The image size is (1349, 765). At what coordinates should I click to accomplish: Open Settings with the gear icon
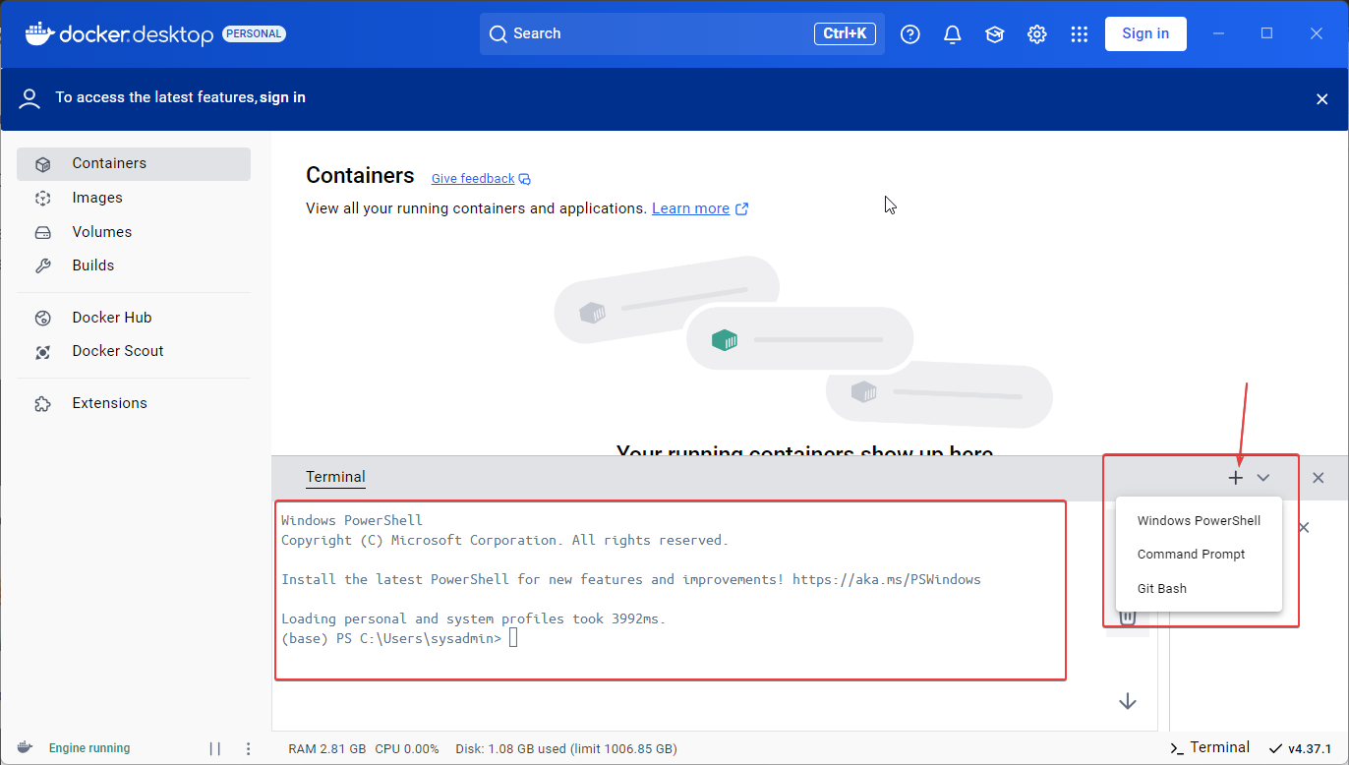pos(1037,34)
